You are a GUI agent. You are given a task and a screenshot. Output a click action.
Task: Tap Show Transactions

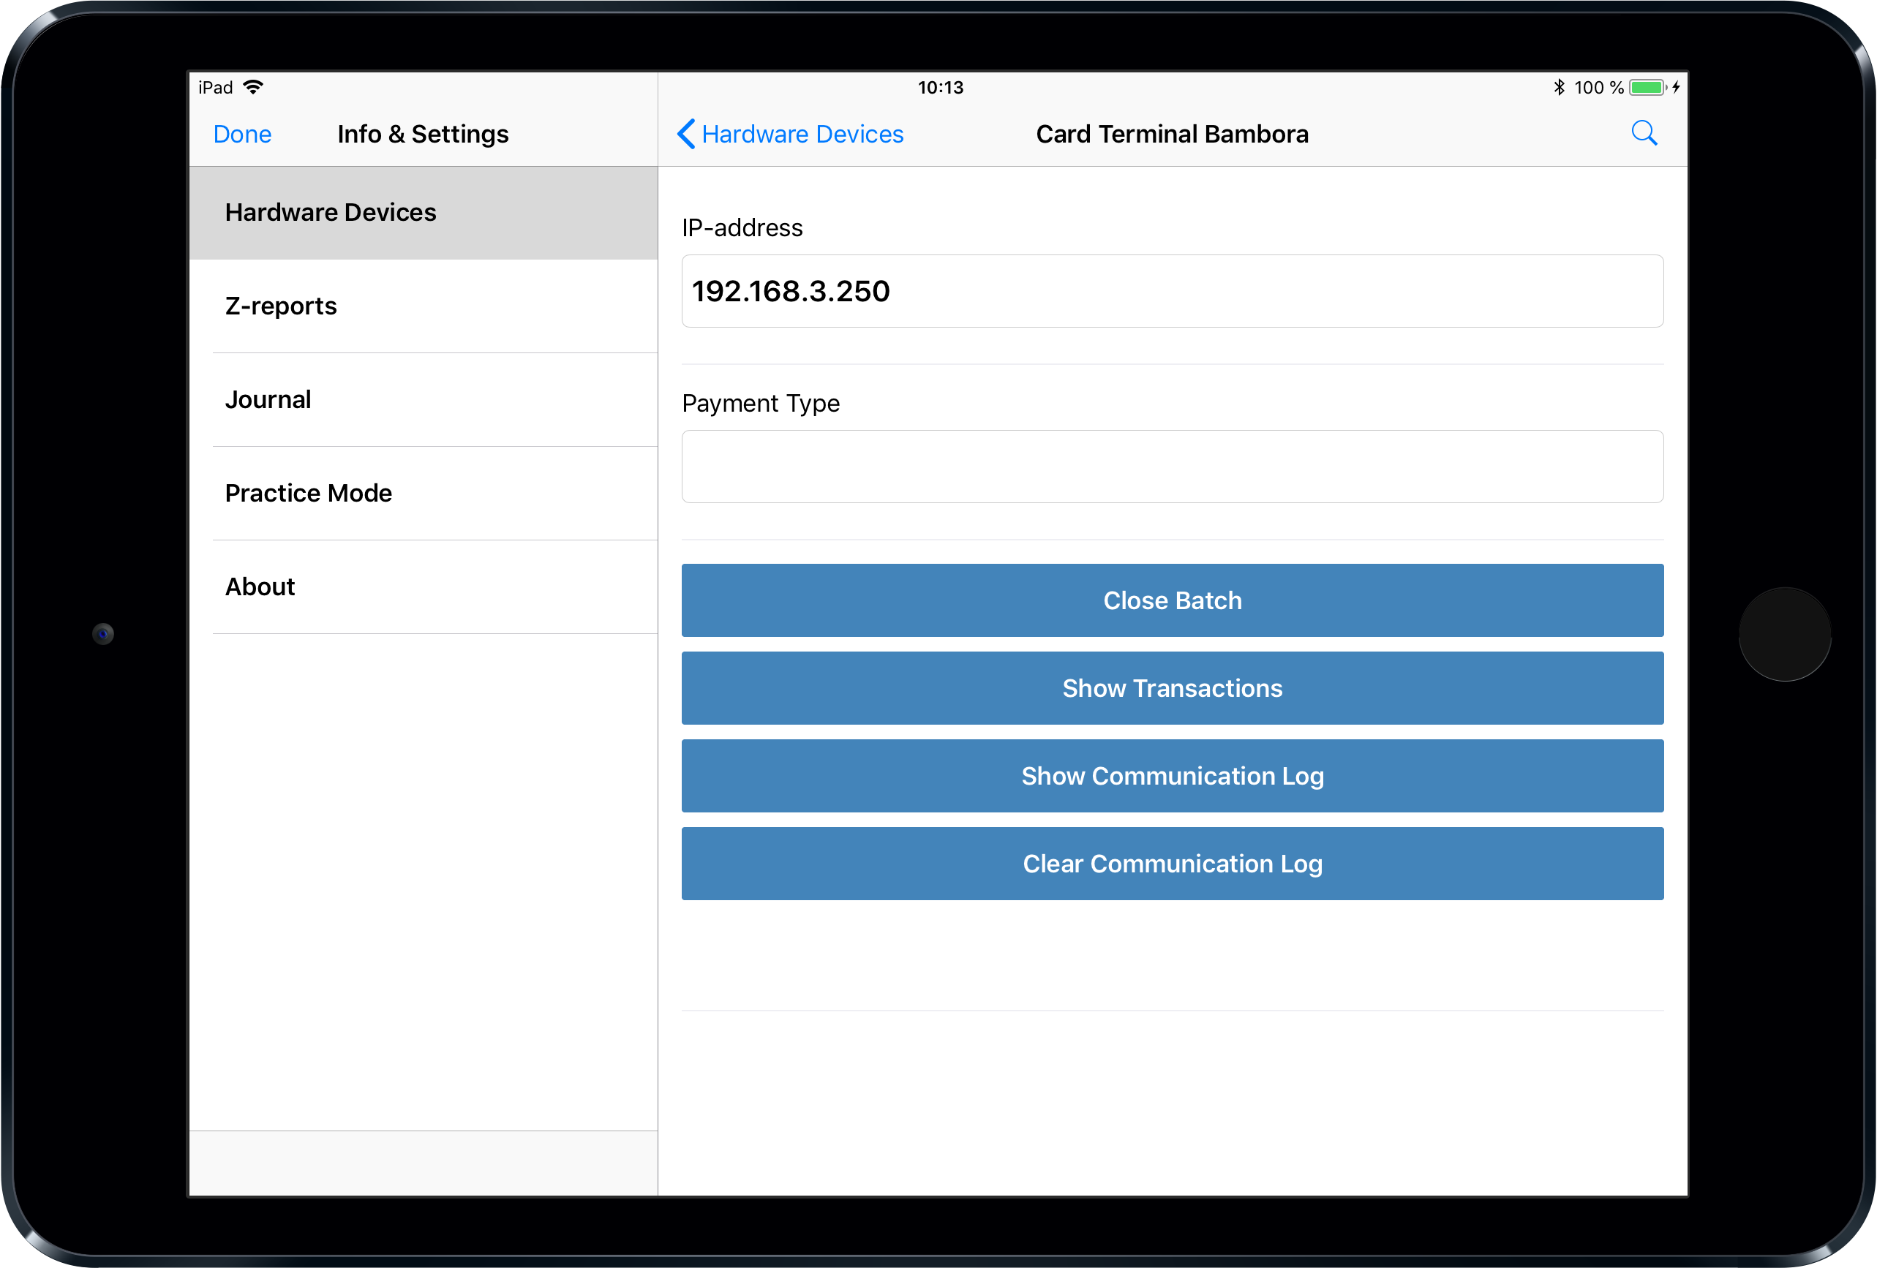point(1172,688)
